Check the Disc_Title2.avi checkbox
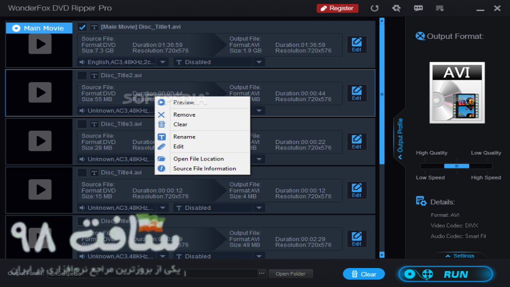 82,76
